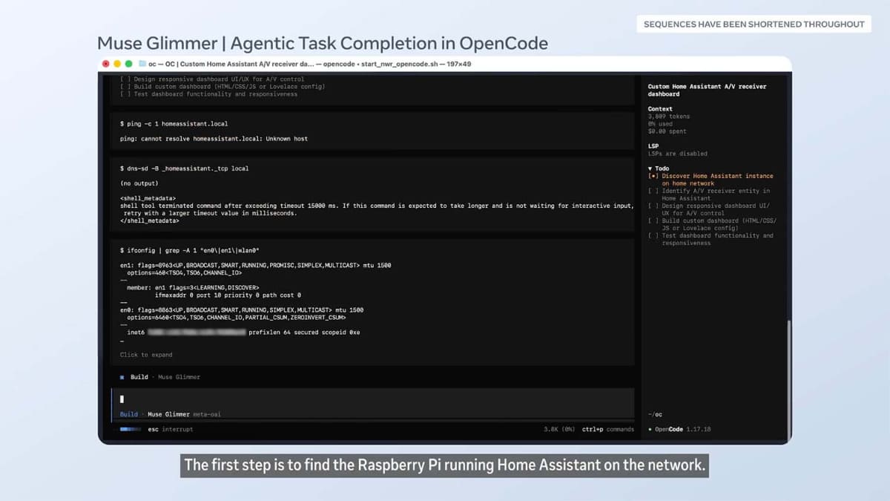The image size is (890, 501).
Task: Click the blurred inet6 address line
Action: coord(243,333)
